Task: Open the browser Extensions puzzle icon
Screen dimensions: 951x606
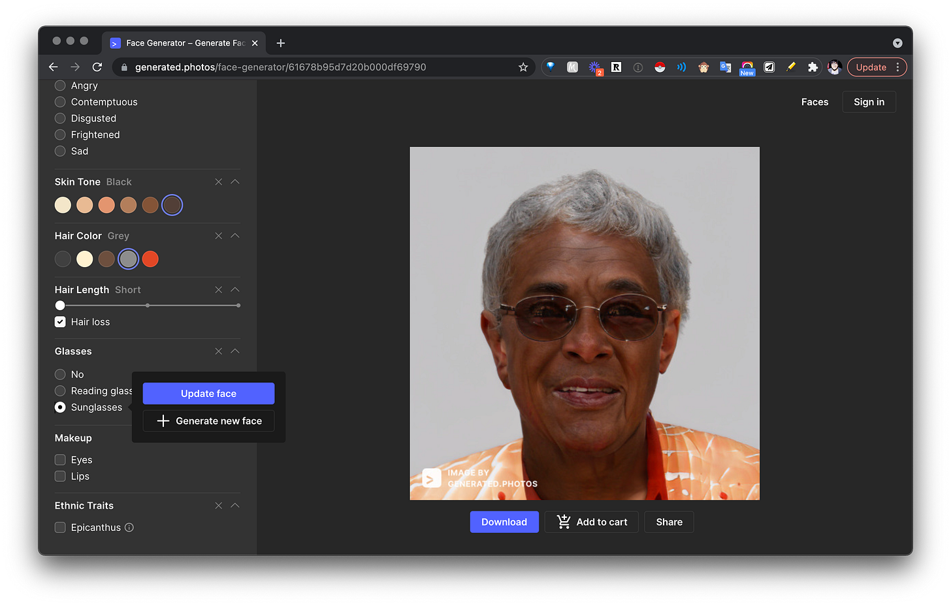Action: coord(813,67)
